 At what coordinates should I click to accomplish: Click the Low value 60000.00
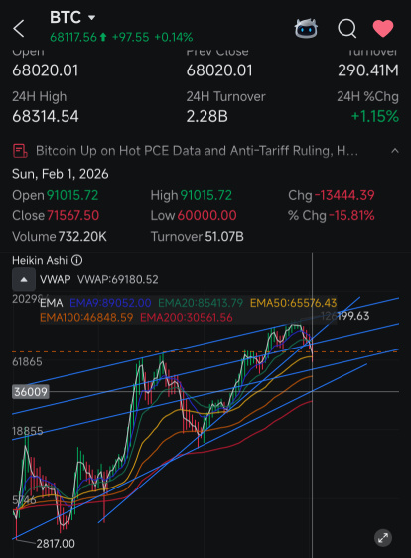click(x=206, y=216)
